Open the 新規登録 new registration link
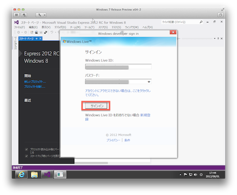The height and width of the screenshot is (195, 237). [145, 115]
